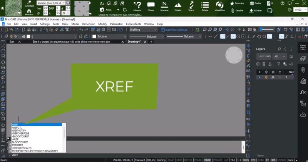Screen dimensions: 308x162
Task: Switch to the Start tab
Action: pos(12,41)
